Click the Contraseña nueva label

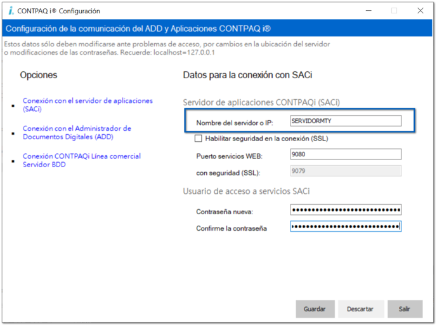coord(225,212)
